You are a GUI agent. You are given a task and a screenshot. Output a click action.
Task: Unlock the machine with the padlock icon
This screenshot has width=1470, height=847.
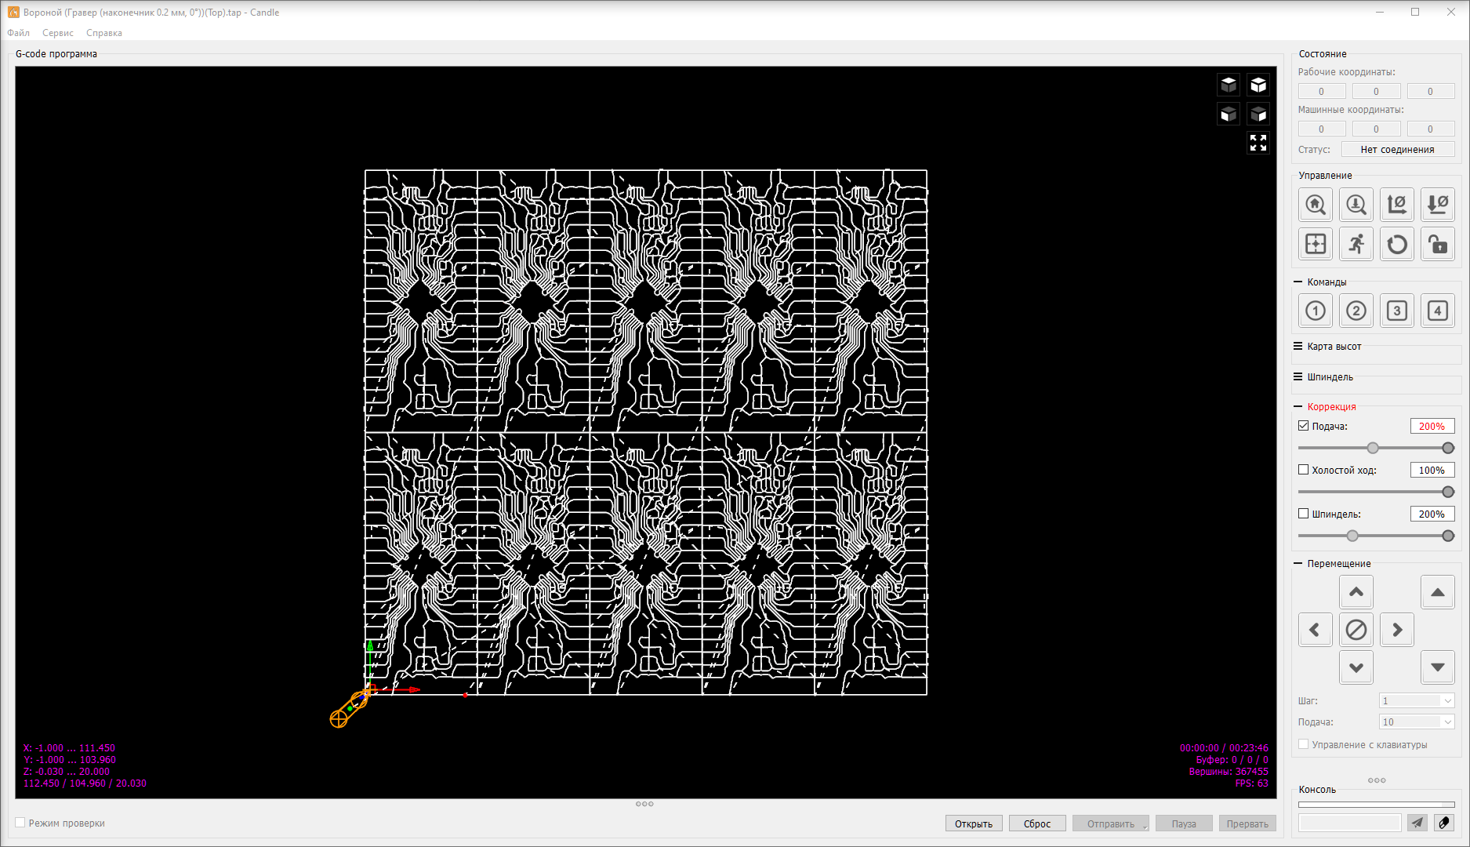click(1438, 244)
